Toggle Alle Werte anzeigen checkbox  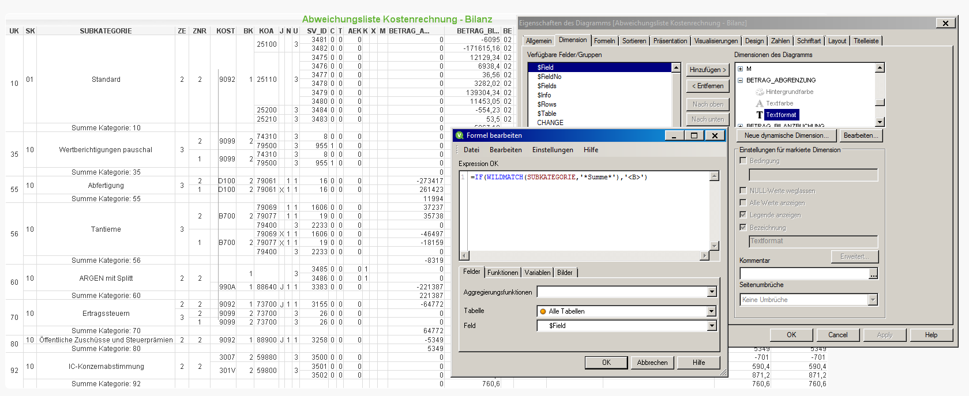click(743, 202)
